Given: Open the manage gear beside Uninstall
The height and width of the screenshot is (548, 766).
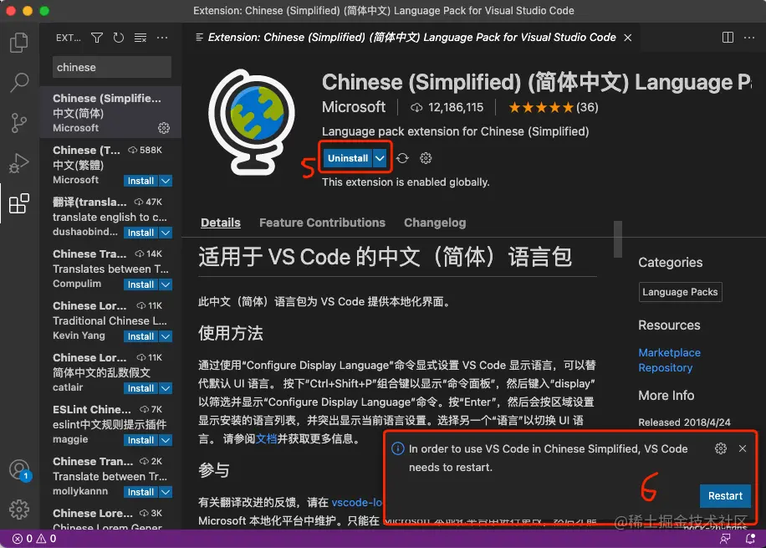Looking at the screenshot, I should pos(426,158).
